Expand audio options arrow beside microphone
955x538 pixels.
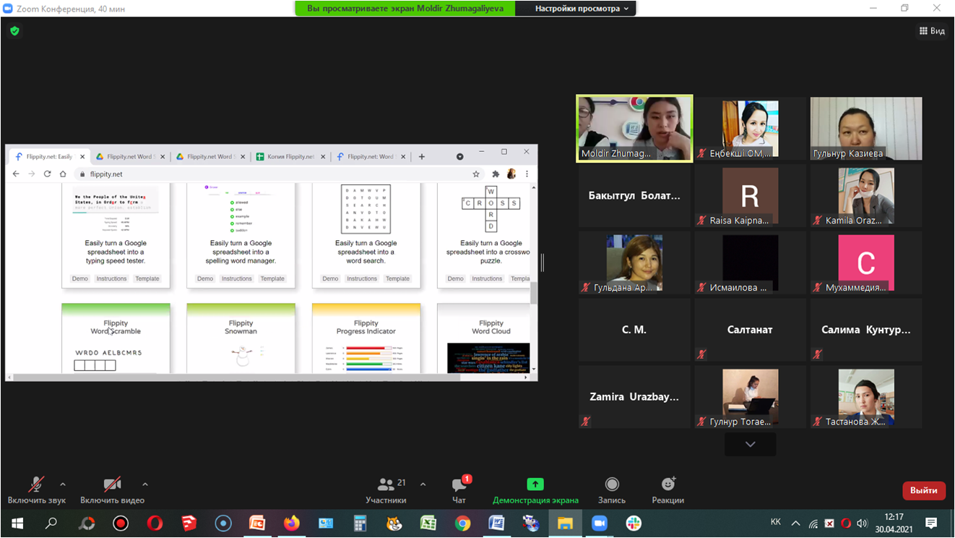coord(63,484)
